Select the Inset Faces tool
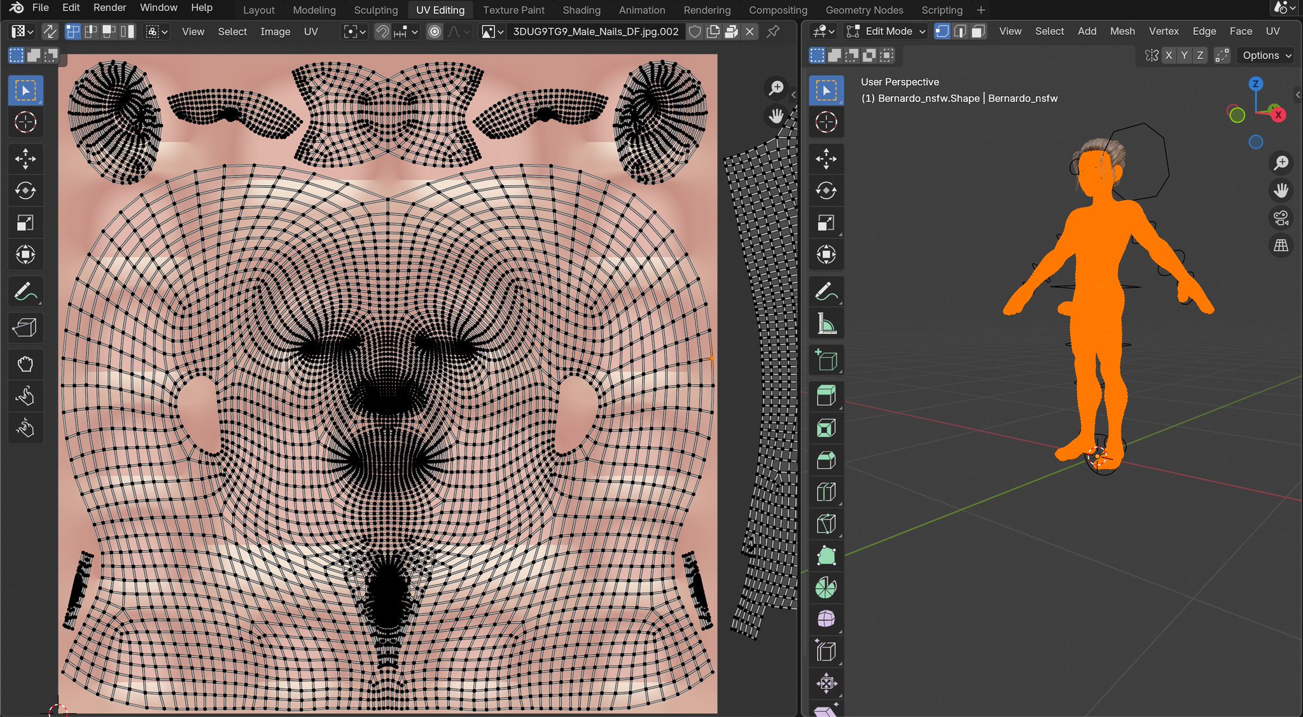 pyautogui.click(x=826, y=428)
